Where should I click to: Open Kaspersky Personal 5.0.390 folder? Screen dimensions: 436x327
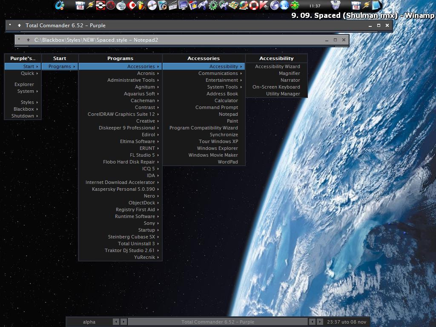(120, 189)
